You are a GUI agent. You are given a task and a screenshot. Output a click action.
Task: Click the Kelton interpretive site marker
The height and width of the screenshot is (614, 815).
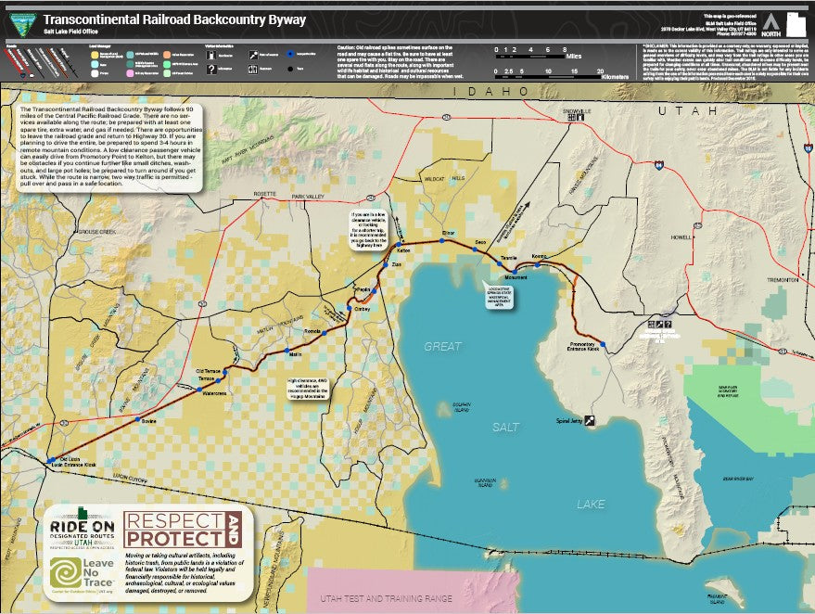tap(400, 244)
